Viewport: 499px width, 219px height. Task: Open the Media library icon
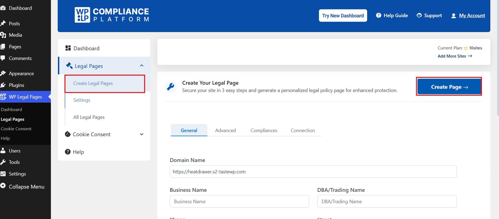pyautogui.click(x=3, y=35)
